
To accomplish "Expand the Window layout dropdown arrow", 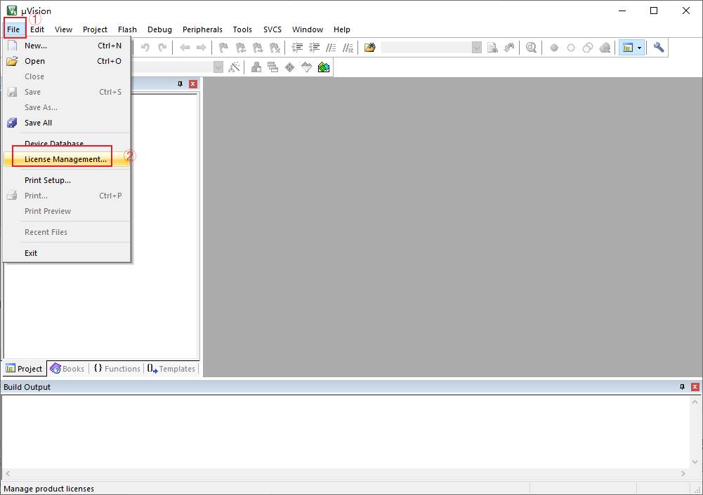I will pos(639,48).
